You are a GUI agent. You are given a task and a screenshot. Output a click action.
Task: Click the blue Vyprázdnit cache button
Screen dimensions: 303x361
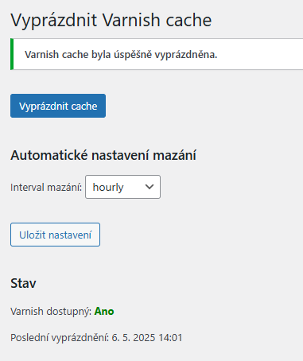(x=58, y=106)
